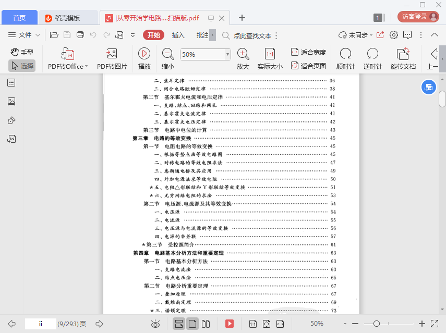Go to previous page arrow
The height and width of the screenshot is (333, 446).
click(12, 324)
